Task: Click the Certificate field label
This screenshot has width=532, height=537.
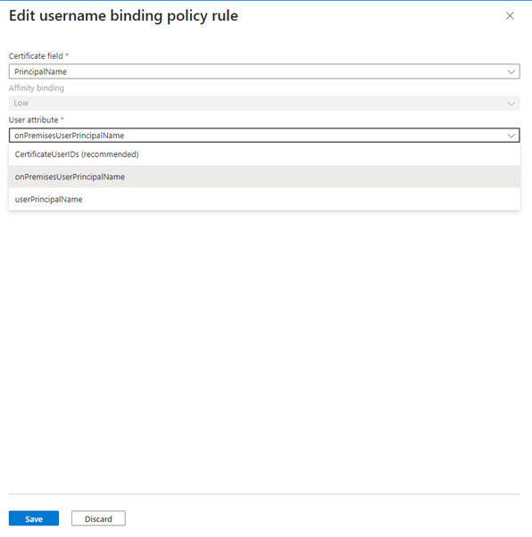Action: [x=36, y=56]
